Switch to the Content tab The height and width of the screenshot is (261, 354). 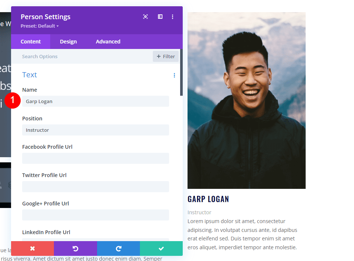(x=31, y=42)
